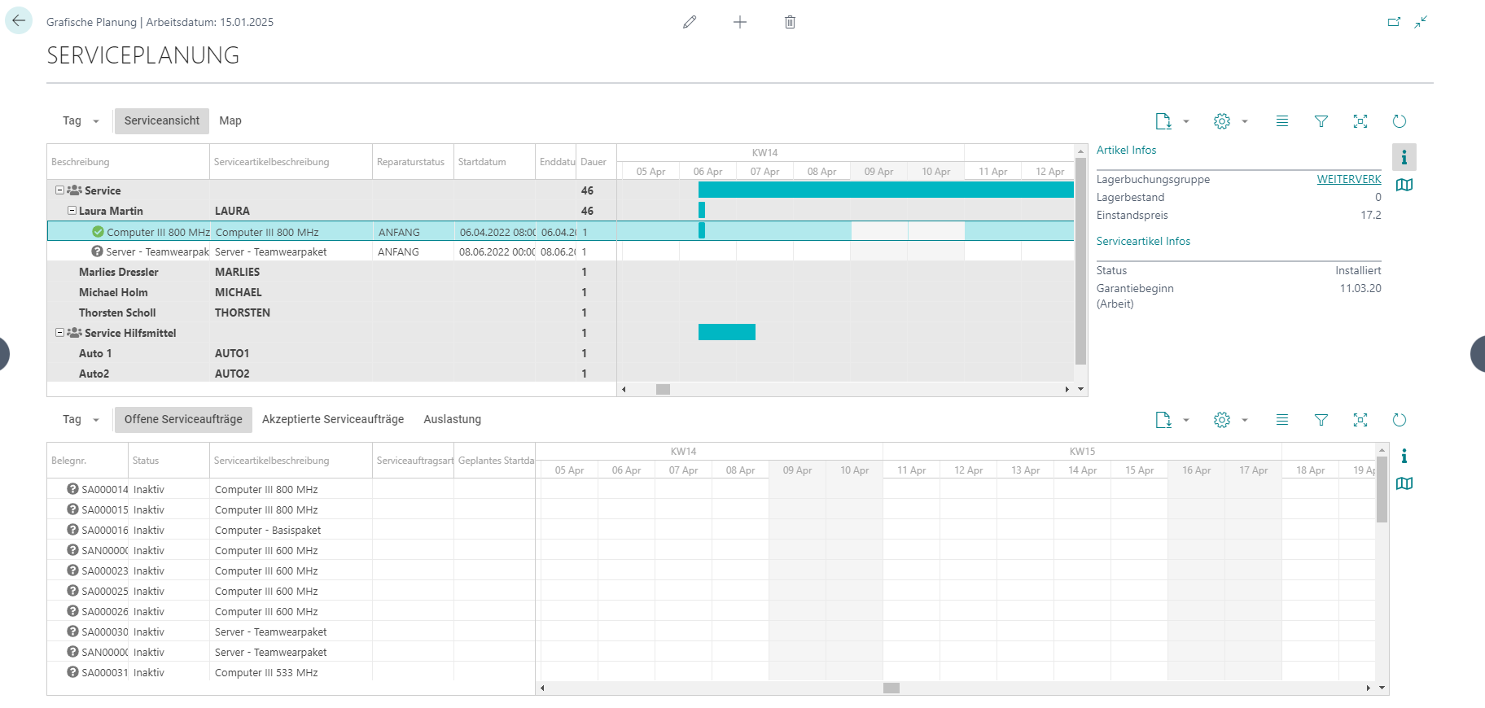Collapse the Service group
The height and width of the screenshot is (708, 1485).
click(59, 190)
